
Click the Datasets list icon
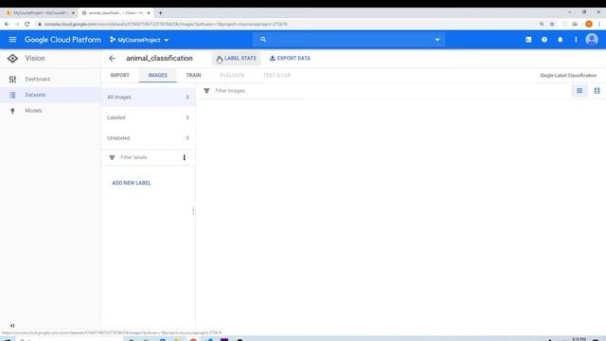pyautogui.click(x=12, y=95)
